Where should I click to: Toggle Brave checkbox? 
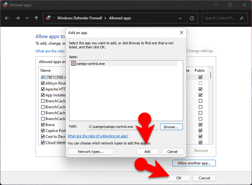(x=43, y=124)
